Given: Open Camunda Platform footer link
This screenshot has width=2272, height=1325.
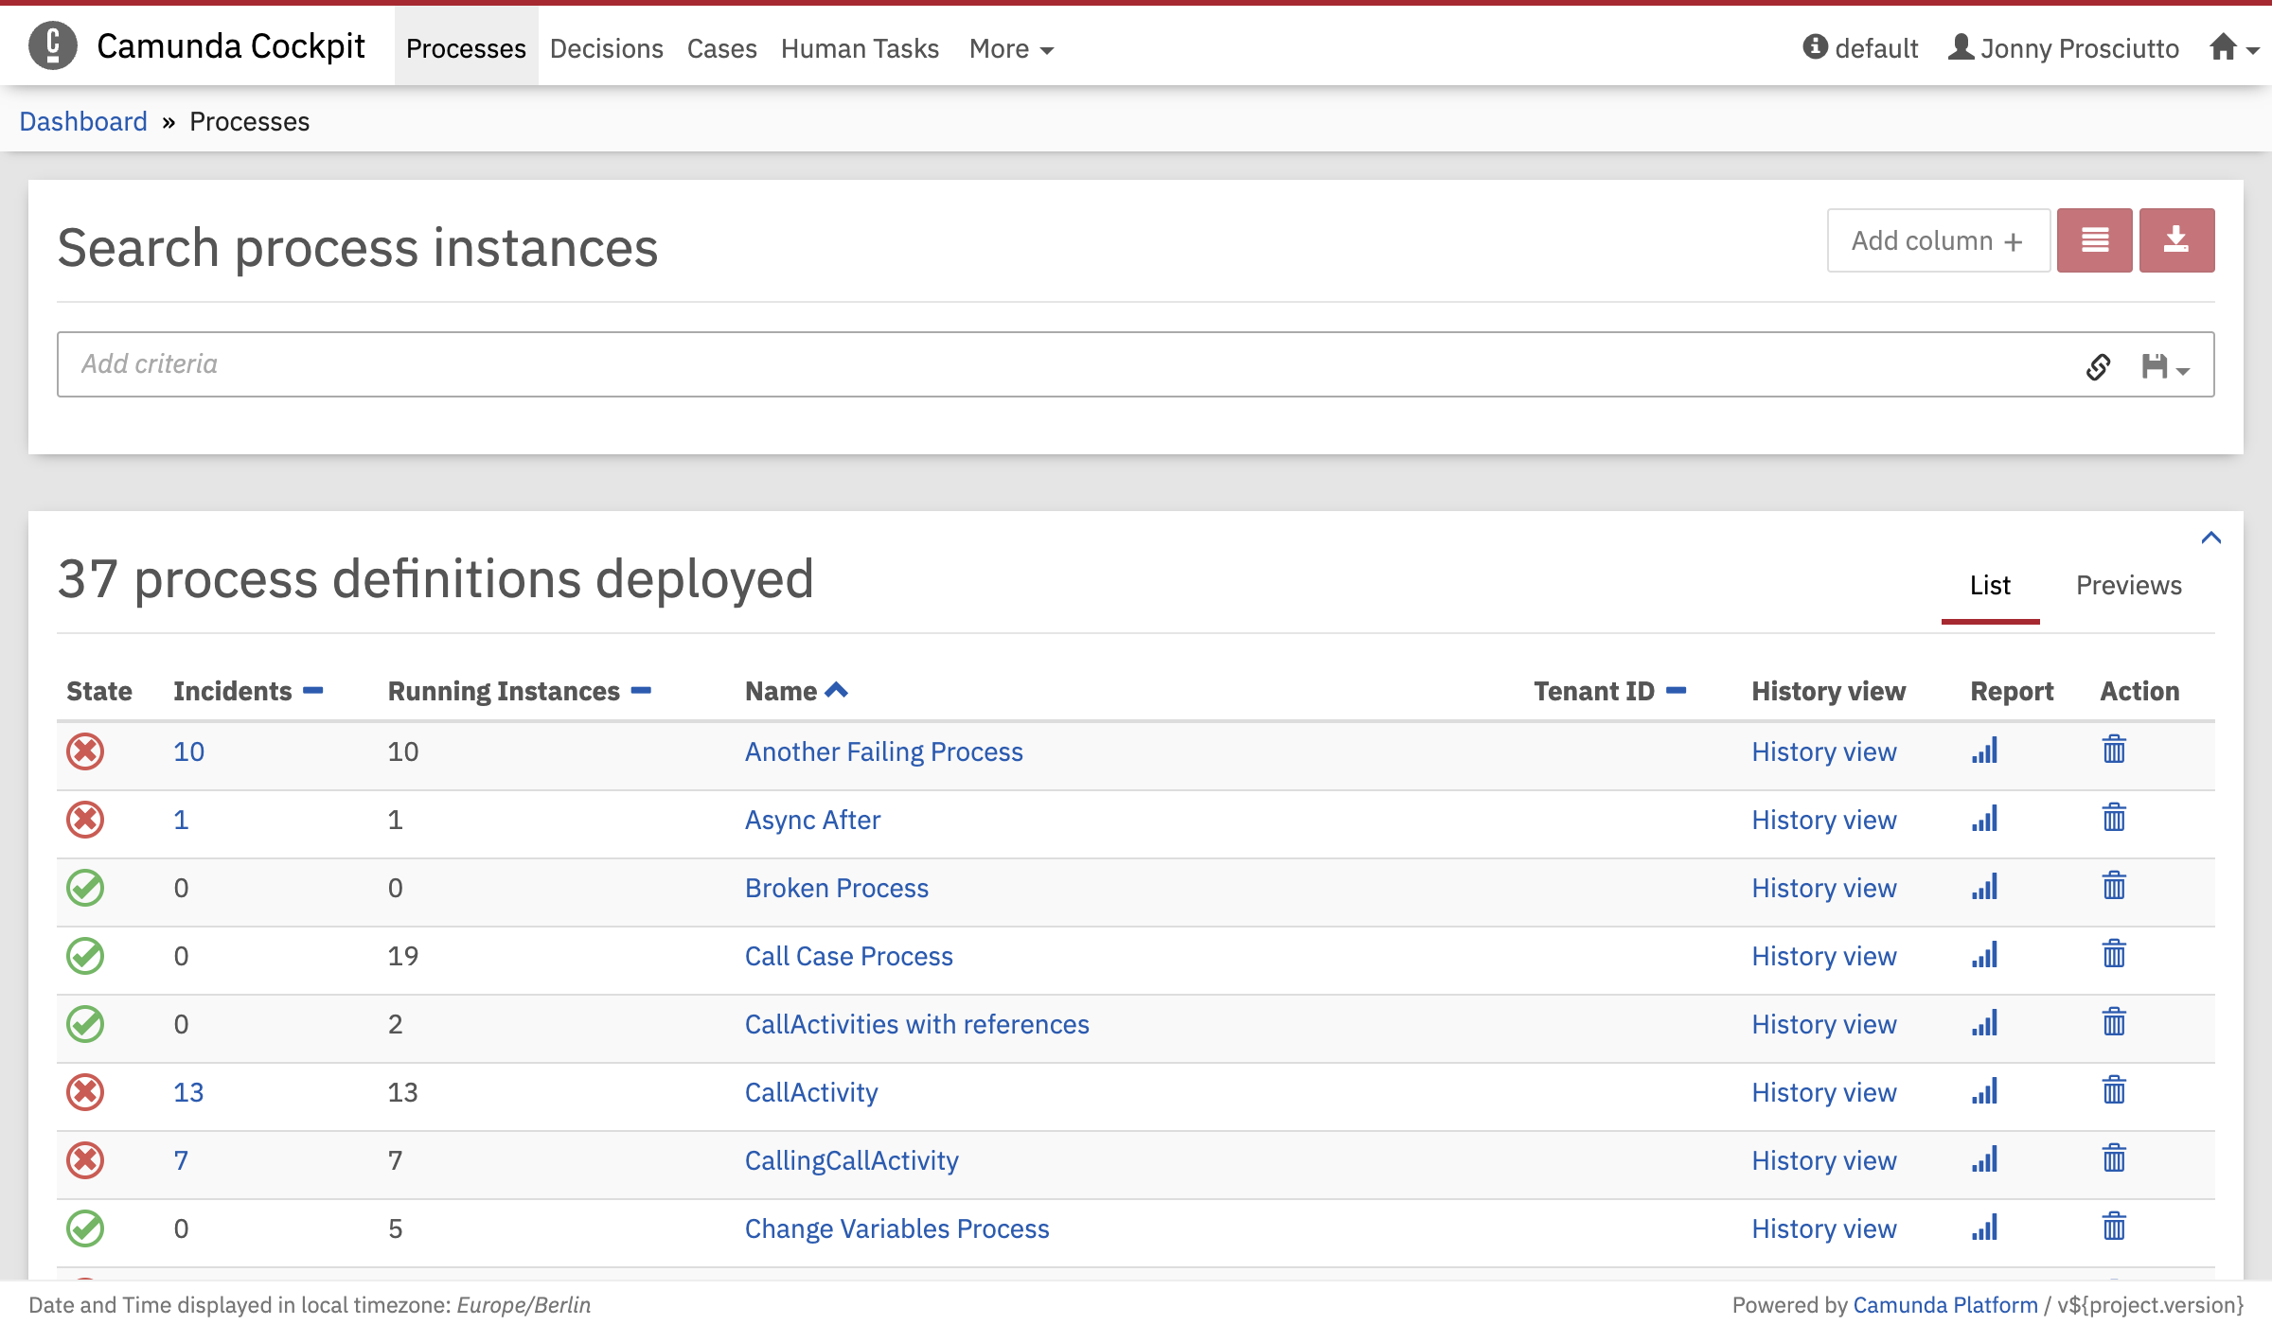Looking at the screenshot, I should (x=1944, y=1305).
